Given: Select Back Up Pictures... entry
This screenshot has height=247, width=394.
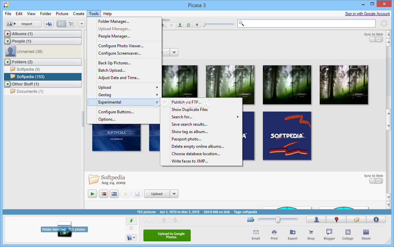Looking at the screenshot, I should click(x=124, y=63).
